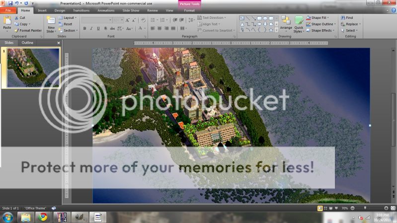Open Shape Effects menu
This screenshot has width=397, height=223.
320,30
